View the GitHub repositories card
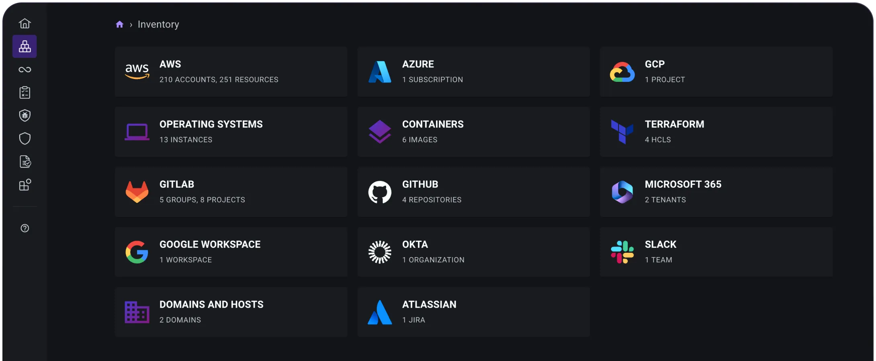The height and width of the screenshot is (361, 876). (x=474, y=192)
